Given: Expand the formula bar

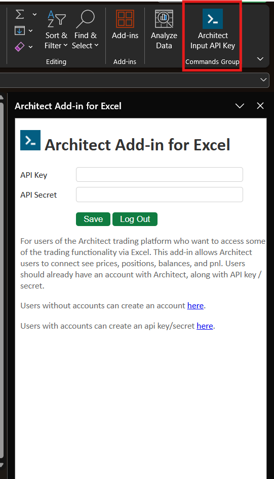Looking at the screenshot, I should (263, 80).
